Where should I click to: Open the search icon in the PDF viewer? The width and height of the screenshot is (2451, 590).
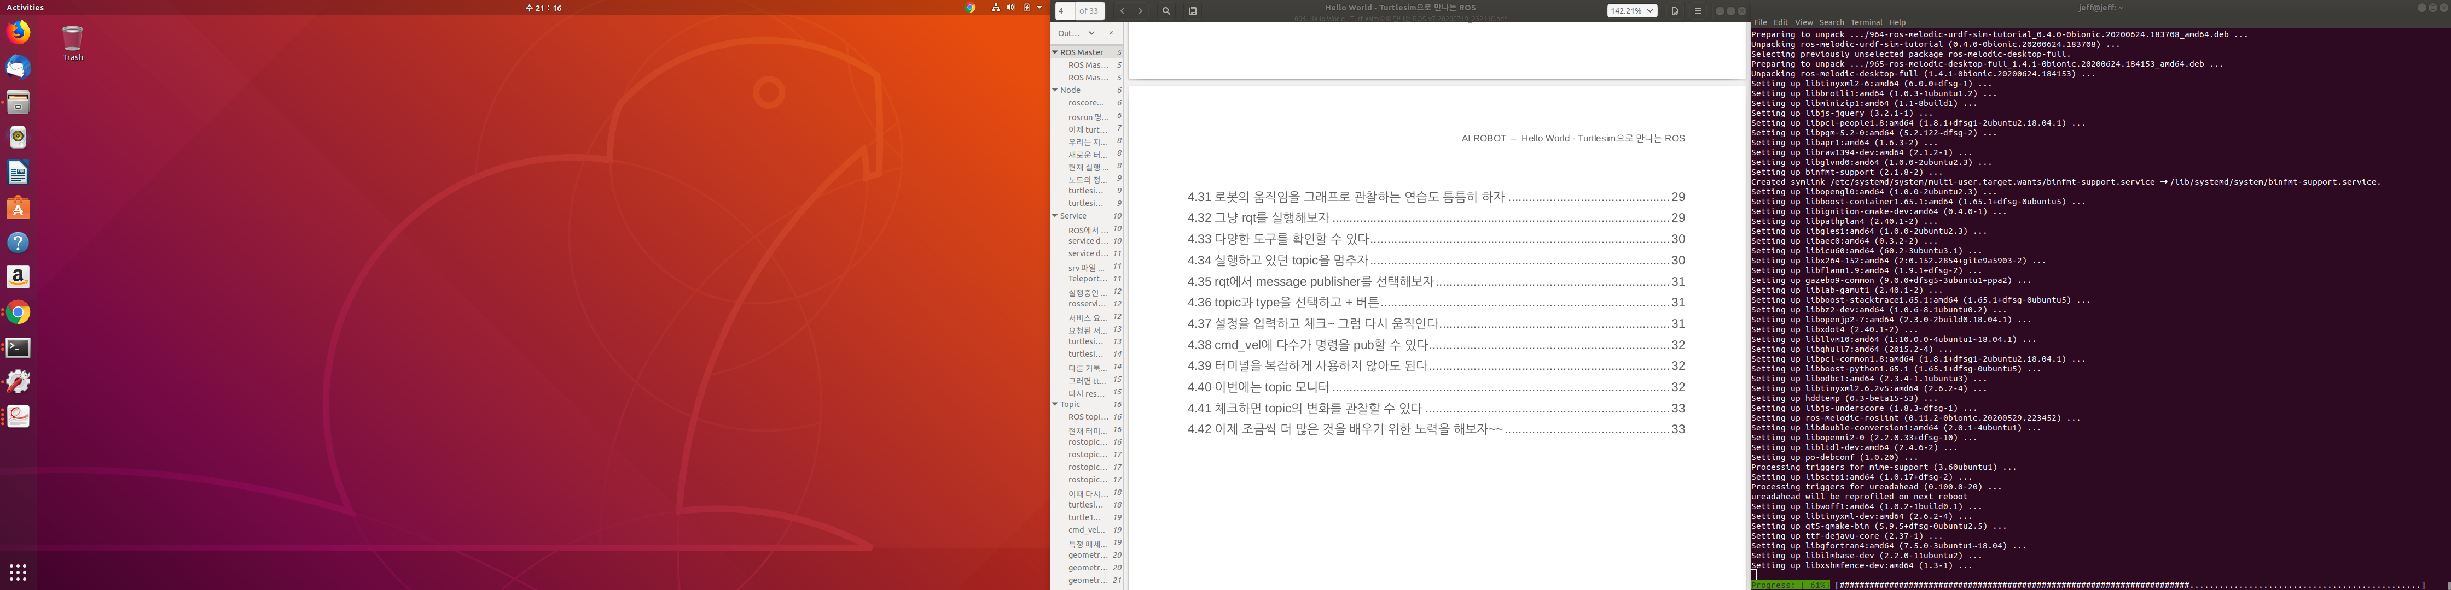1166,11
